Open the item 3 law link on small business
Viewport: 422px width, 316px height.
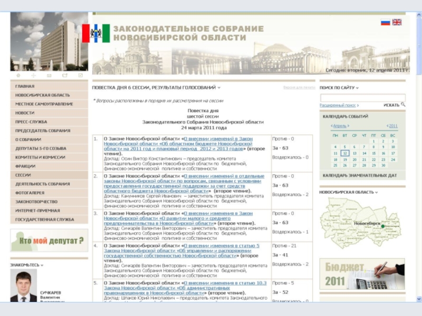pos(178,218)
